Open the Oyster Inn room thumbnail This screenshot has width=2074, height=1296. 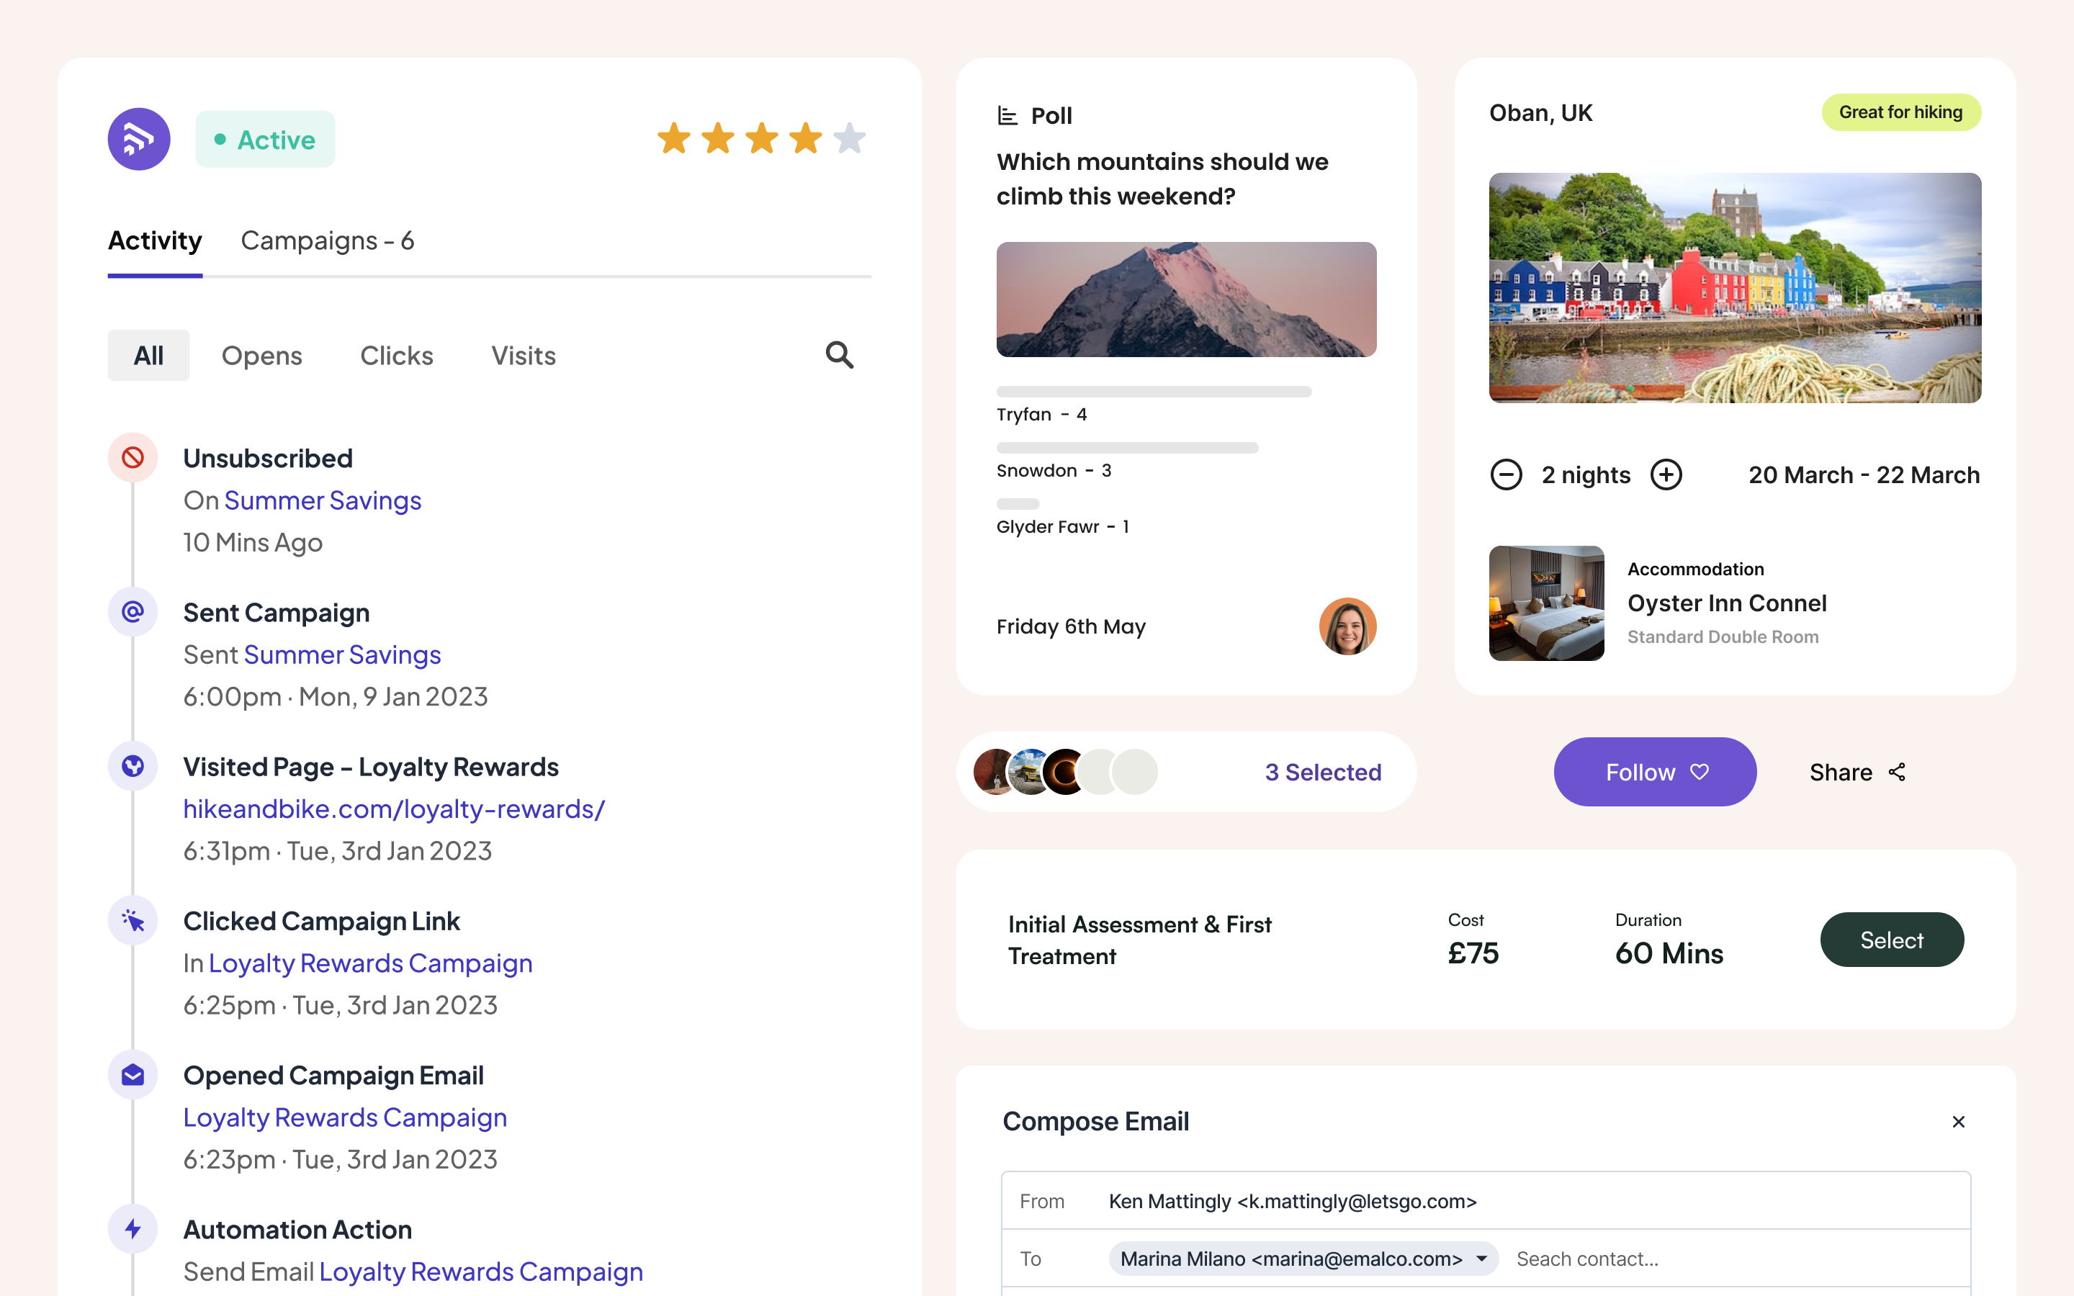1546,603
